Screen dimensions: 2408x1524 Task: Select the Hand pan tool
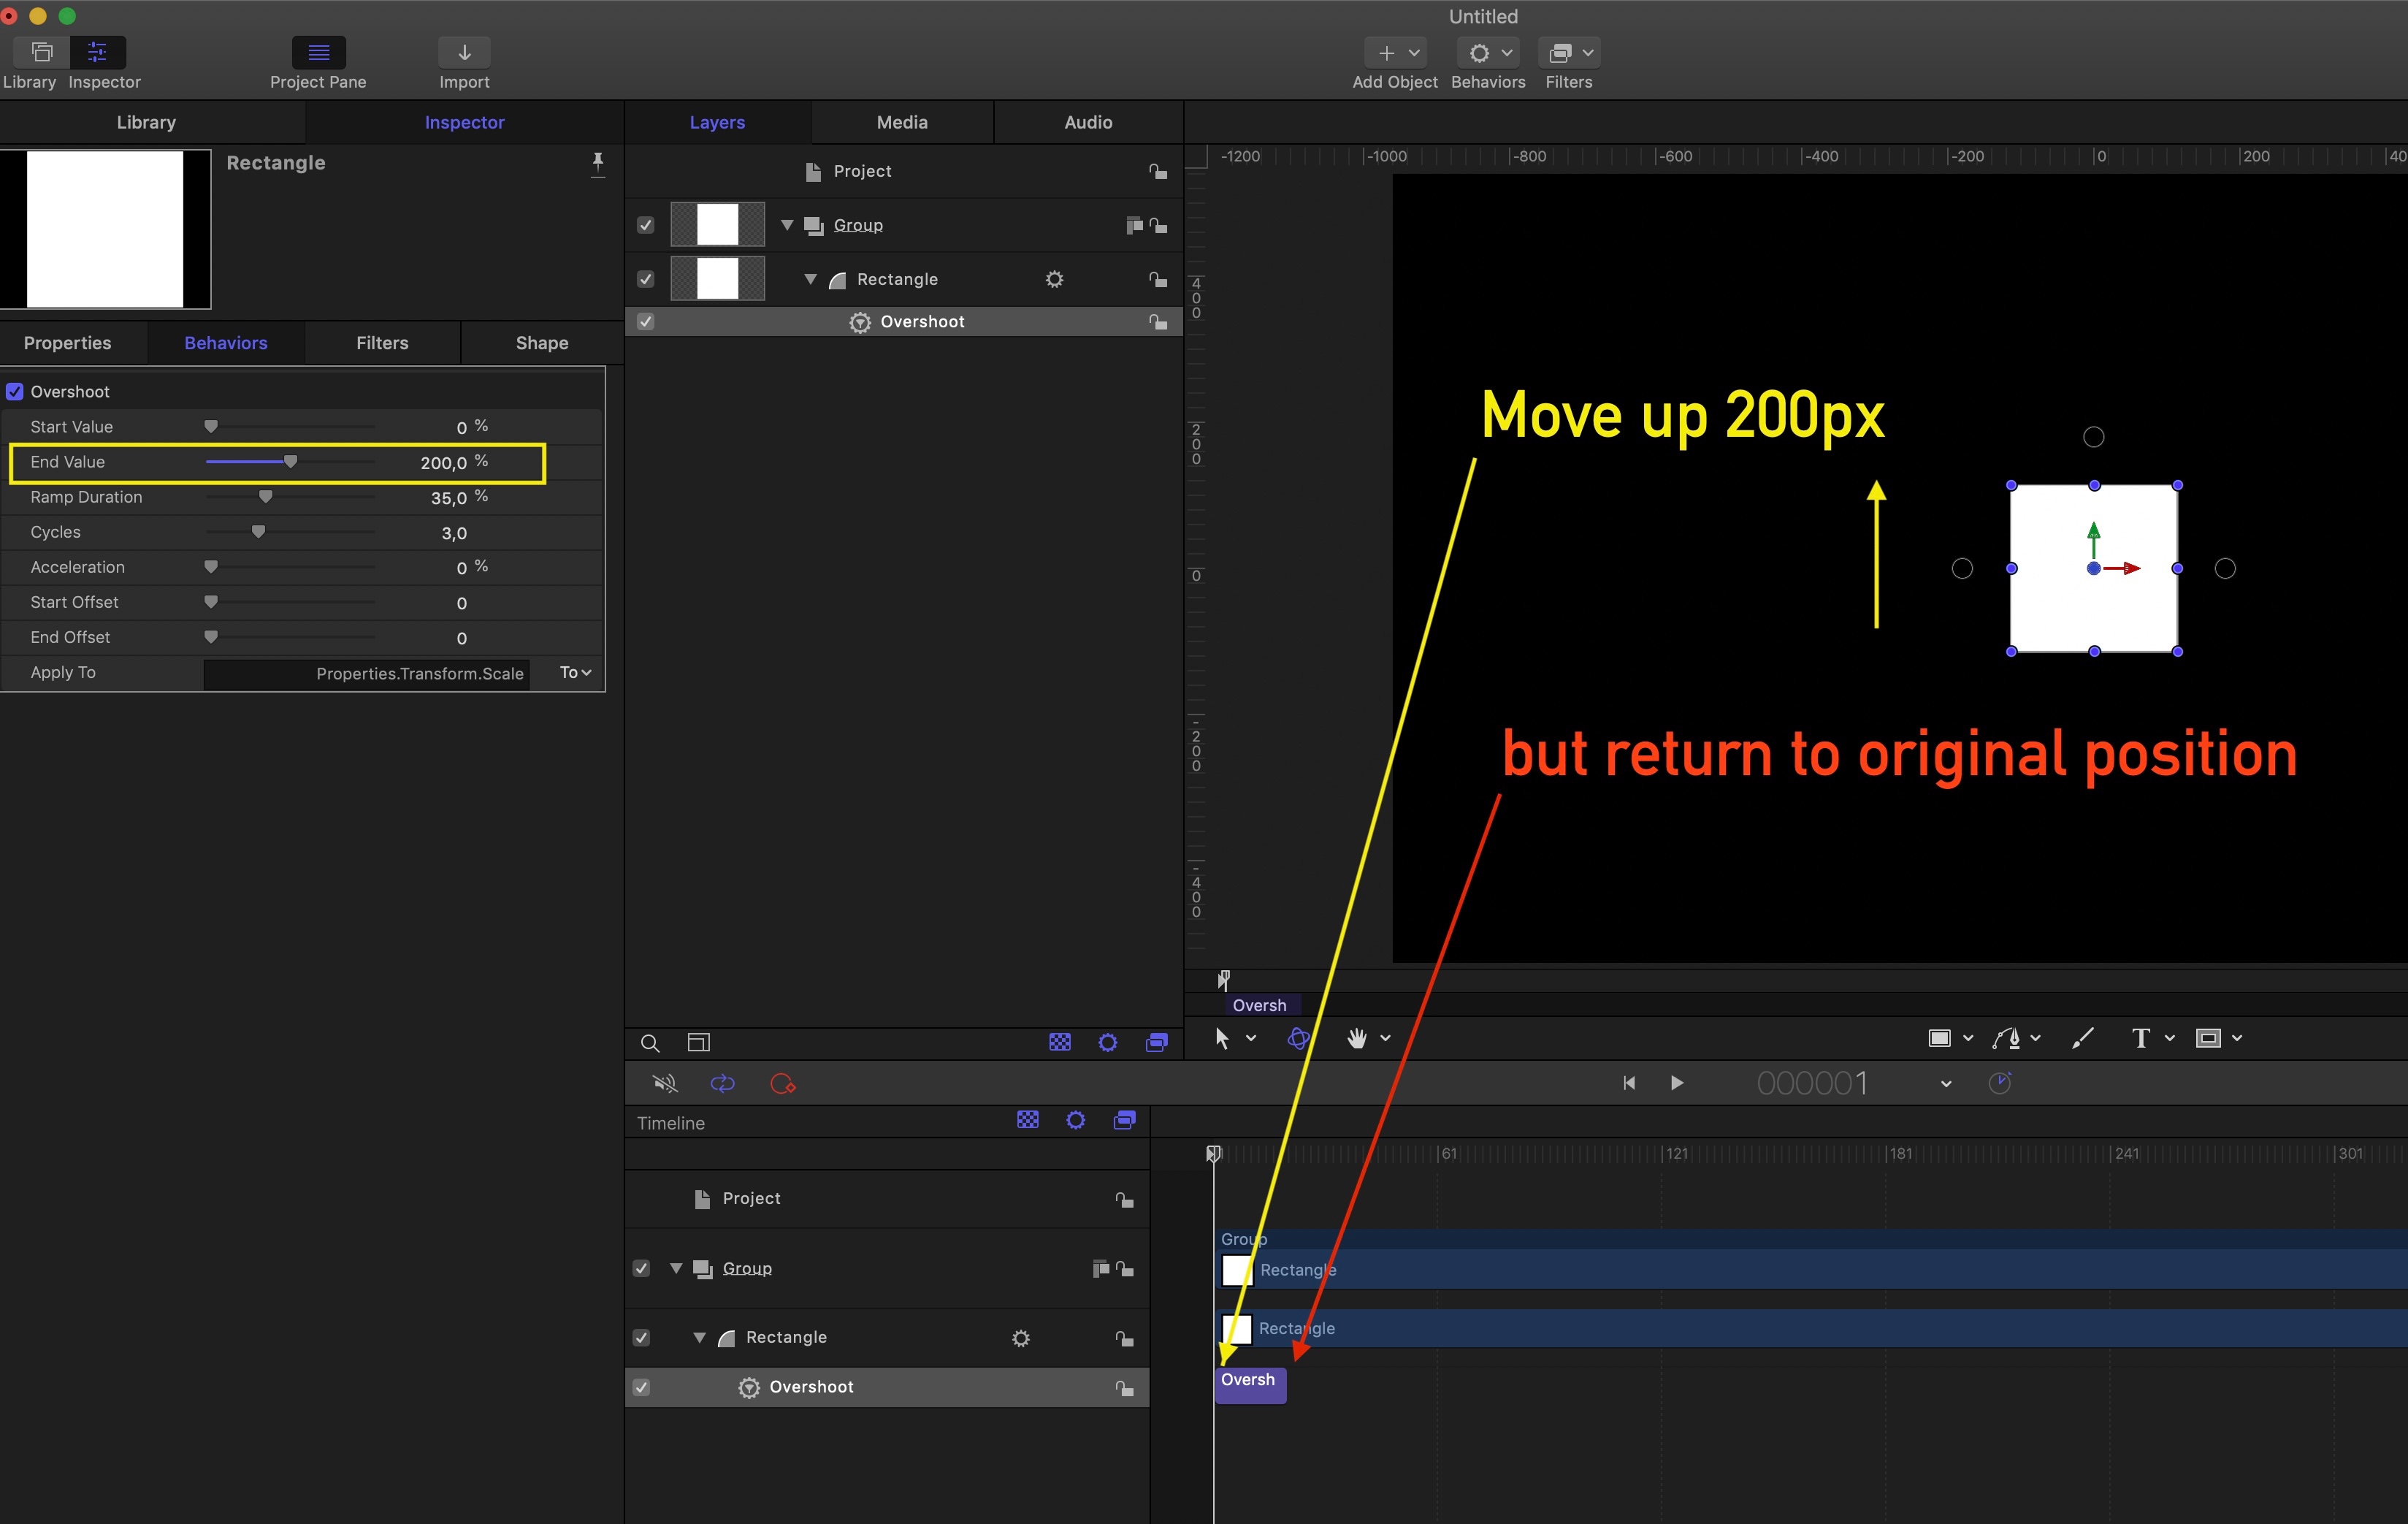tap(1356, 1039)
